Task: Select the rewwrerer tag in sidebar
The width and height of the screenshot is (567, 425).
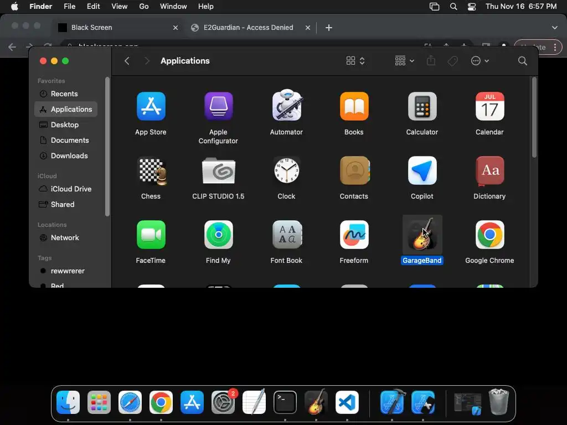Action: pos(66,271)
